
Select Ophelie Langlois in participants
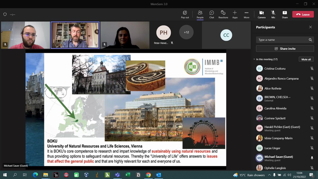[x=285, y=168]
